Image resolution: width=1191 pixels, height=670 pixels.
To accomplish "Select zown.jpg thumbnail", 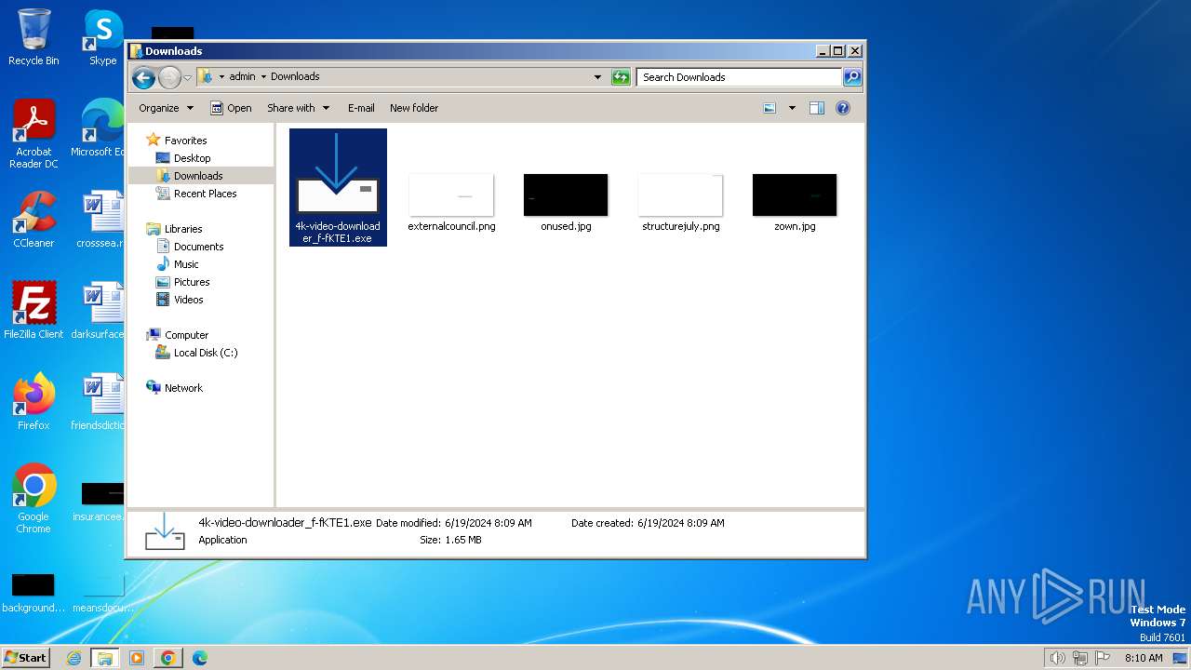I will click(795, 202).
